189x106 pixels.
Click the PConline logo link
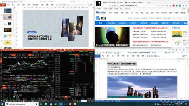[101, 12]
